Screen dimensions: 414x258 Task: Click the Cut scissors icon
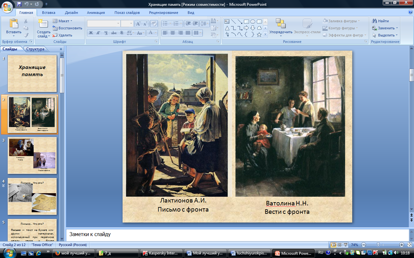coord(26,21)
